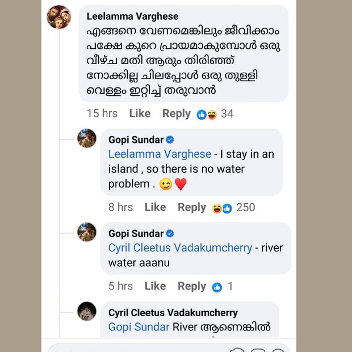Screen dimensions: 352x352
Task: Open Cyril Cleetus Vadakumcherry's profile picture
Action: coord(87,311)
